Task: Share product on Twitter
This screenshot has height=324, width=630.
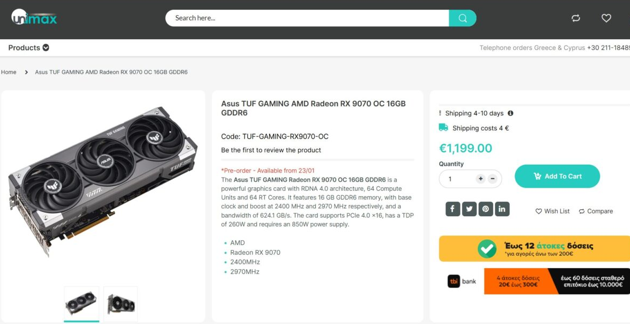Action: (469, 209)
